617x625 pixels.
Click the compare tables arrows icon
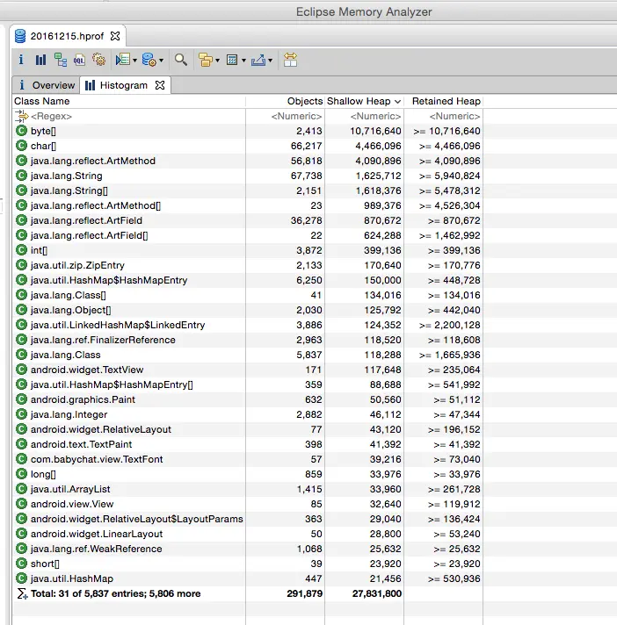tap(290, 60)
